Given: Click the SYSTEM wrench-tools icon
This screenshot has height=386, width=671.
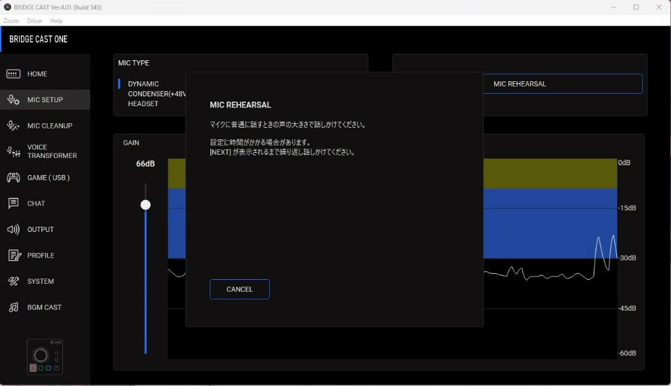Looking at the screenshot, I should 13,281.
